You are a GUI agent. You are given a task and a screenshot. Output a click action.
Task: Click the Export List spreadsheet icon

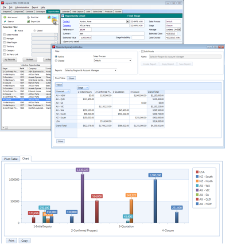coord(28,21)
